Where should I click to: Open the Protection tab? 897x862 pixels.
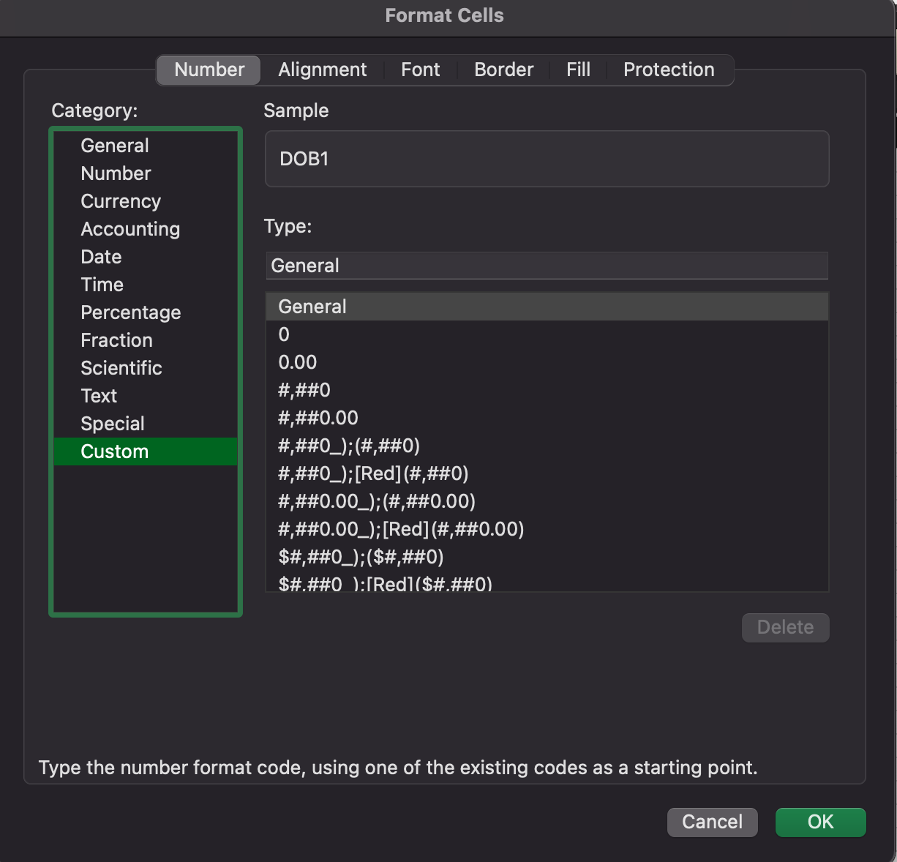(669, 70)
